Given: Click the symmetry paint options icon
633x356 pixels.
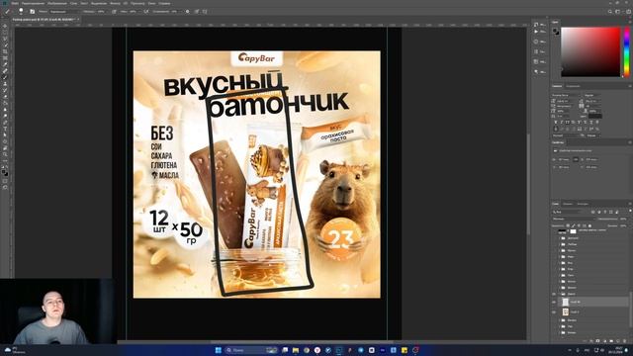Looking at the screenshot, I should tap(205, 12).
